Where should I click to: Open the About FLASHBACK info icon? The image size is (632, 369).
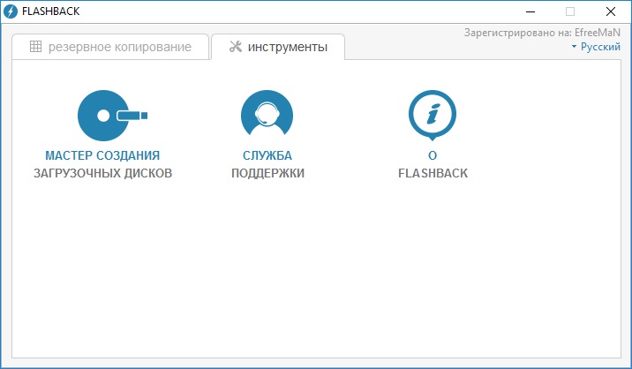pyautogui.click(x=433, y=115)
